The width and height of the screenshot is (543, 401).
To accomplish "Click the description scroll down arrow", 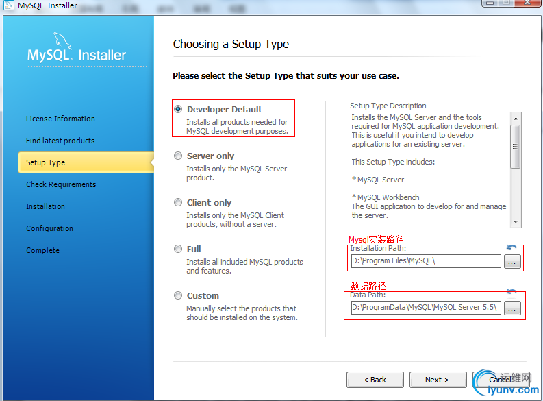I will pyautogui.click(x=516, y=222).
